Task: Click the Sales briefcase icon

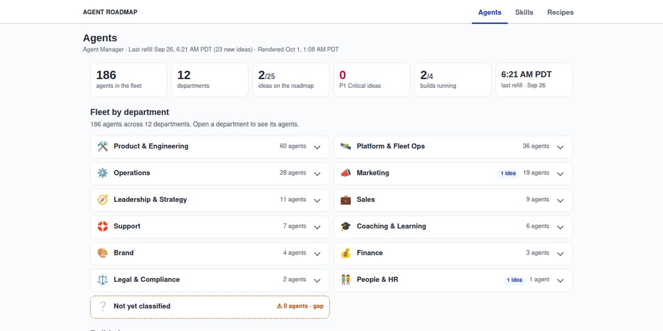Action: pyautogui.click(x=346, y=200)
